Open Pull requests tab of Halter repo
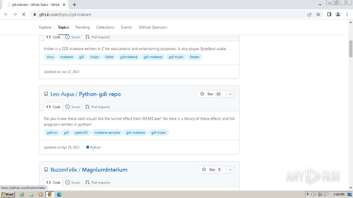This screenshot has height=198, width=353. pyautogui.click(x=98, y=37)
